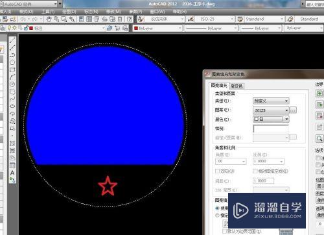
Task: Open the ByLayer linetype dropdown
Action: (211, 28)
